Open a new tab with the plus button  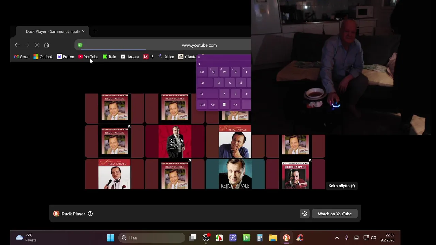tap(95, 31)
